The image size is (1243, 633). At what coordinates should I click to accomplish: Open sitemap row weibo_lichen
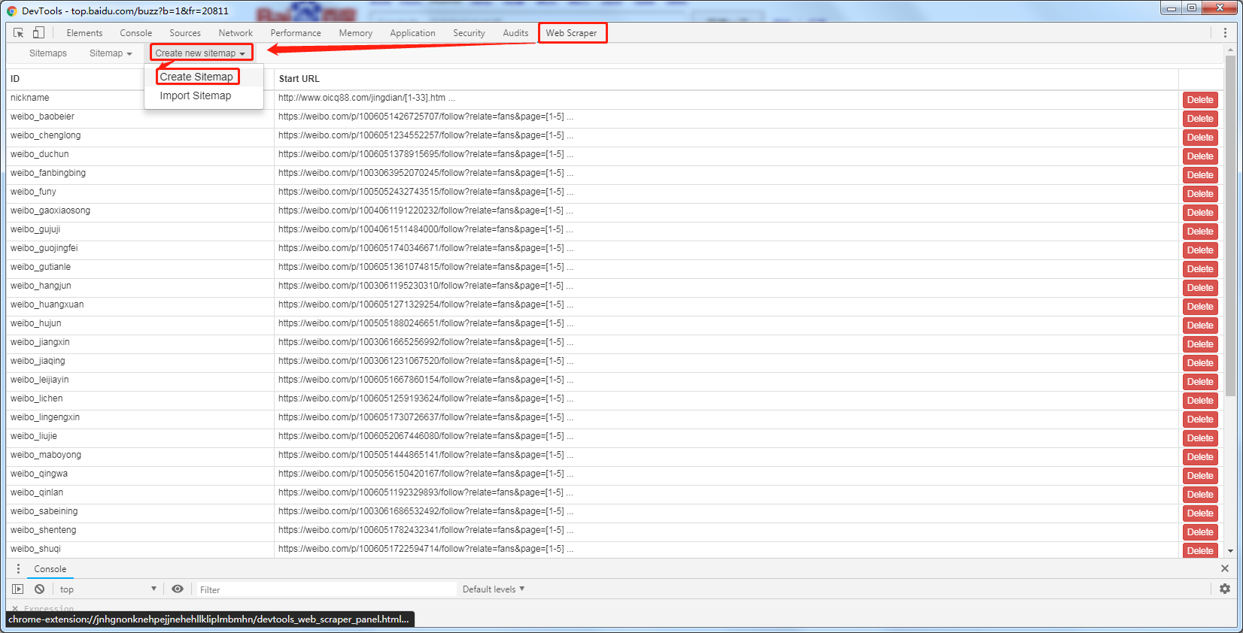(x=615, y=401)
